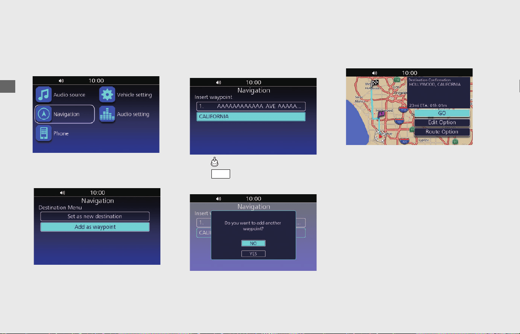
Task: Click NO in the add waypoint dialog
Action: click(253, 243)
